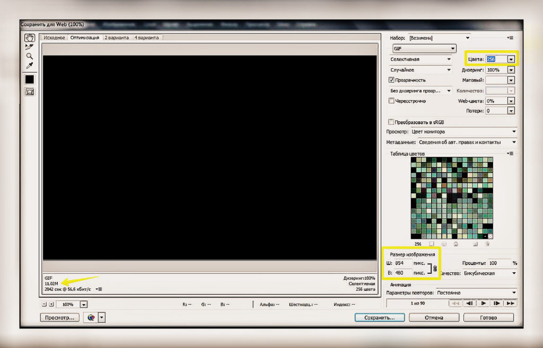Click the browser preview icon
Image resolution: width=543 pixels, height=348 pixels.
pos(91,317)
